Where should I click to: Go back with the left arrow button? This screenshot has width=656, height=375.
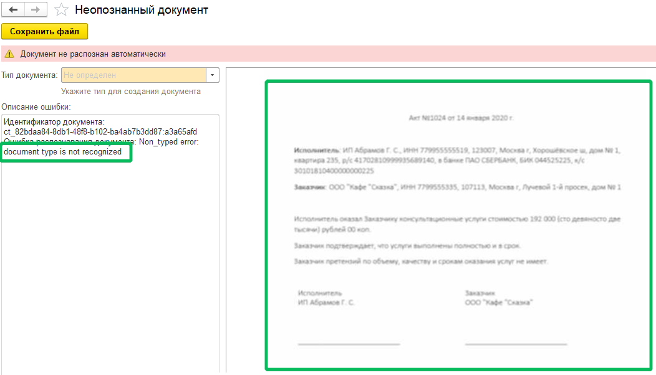(x=13, y=9)
